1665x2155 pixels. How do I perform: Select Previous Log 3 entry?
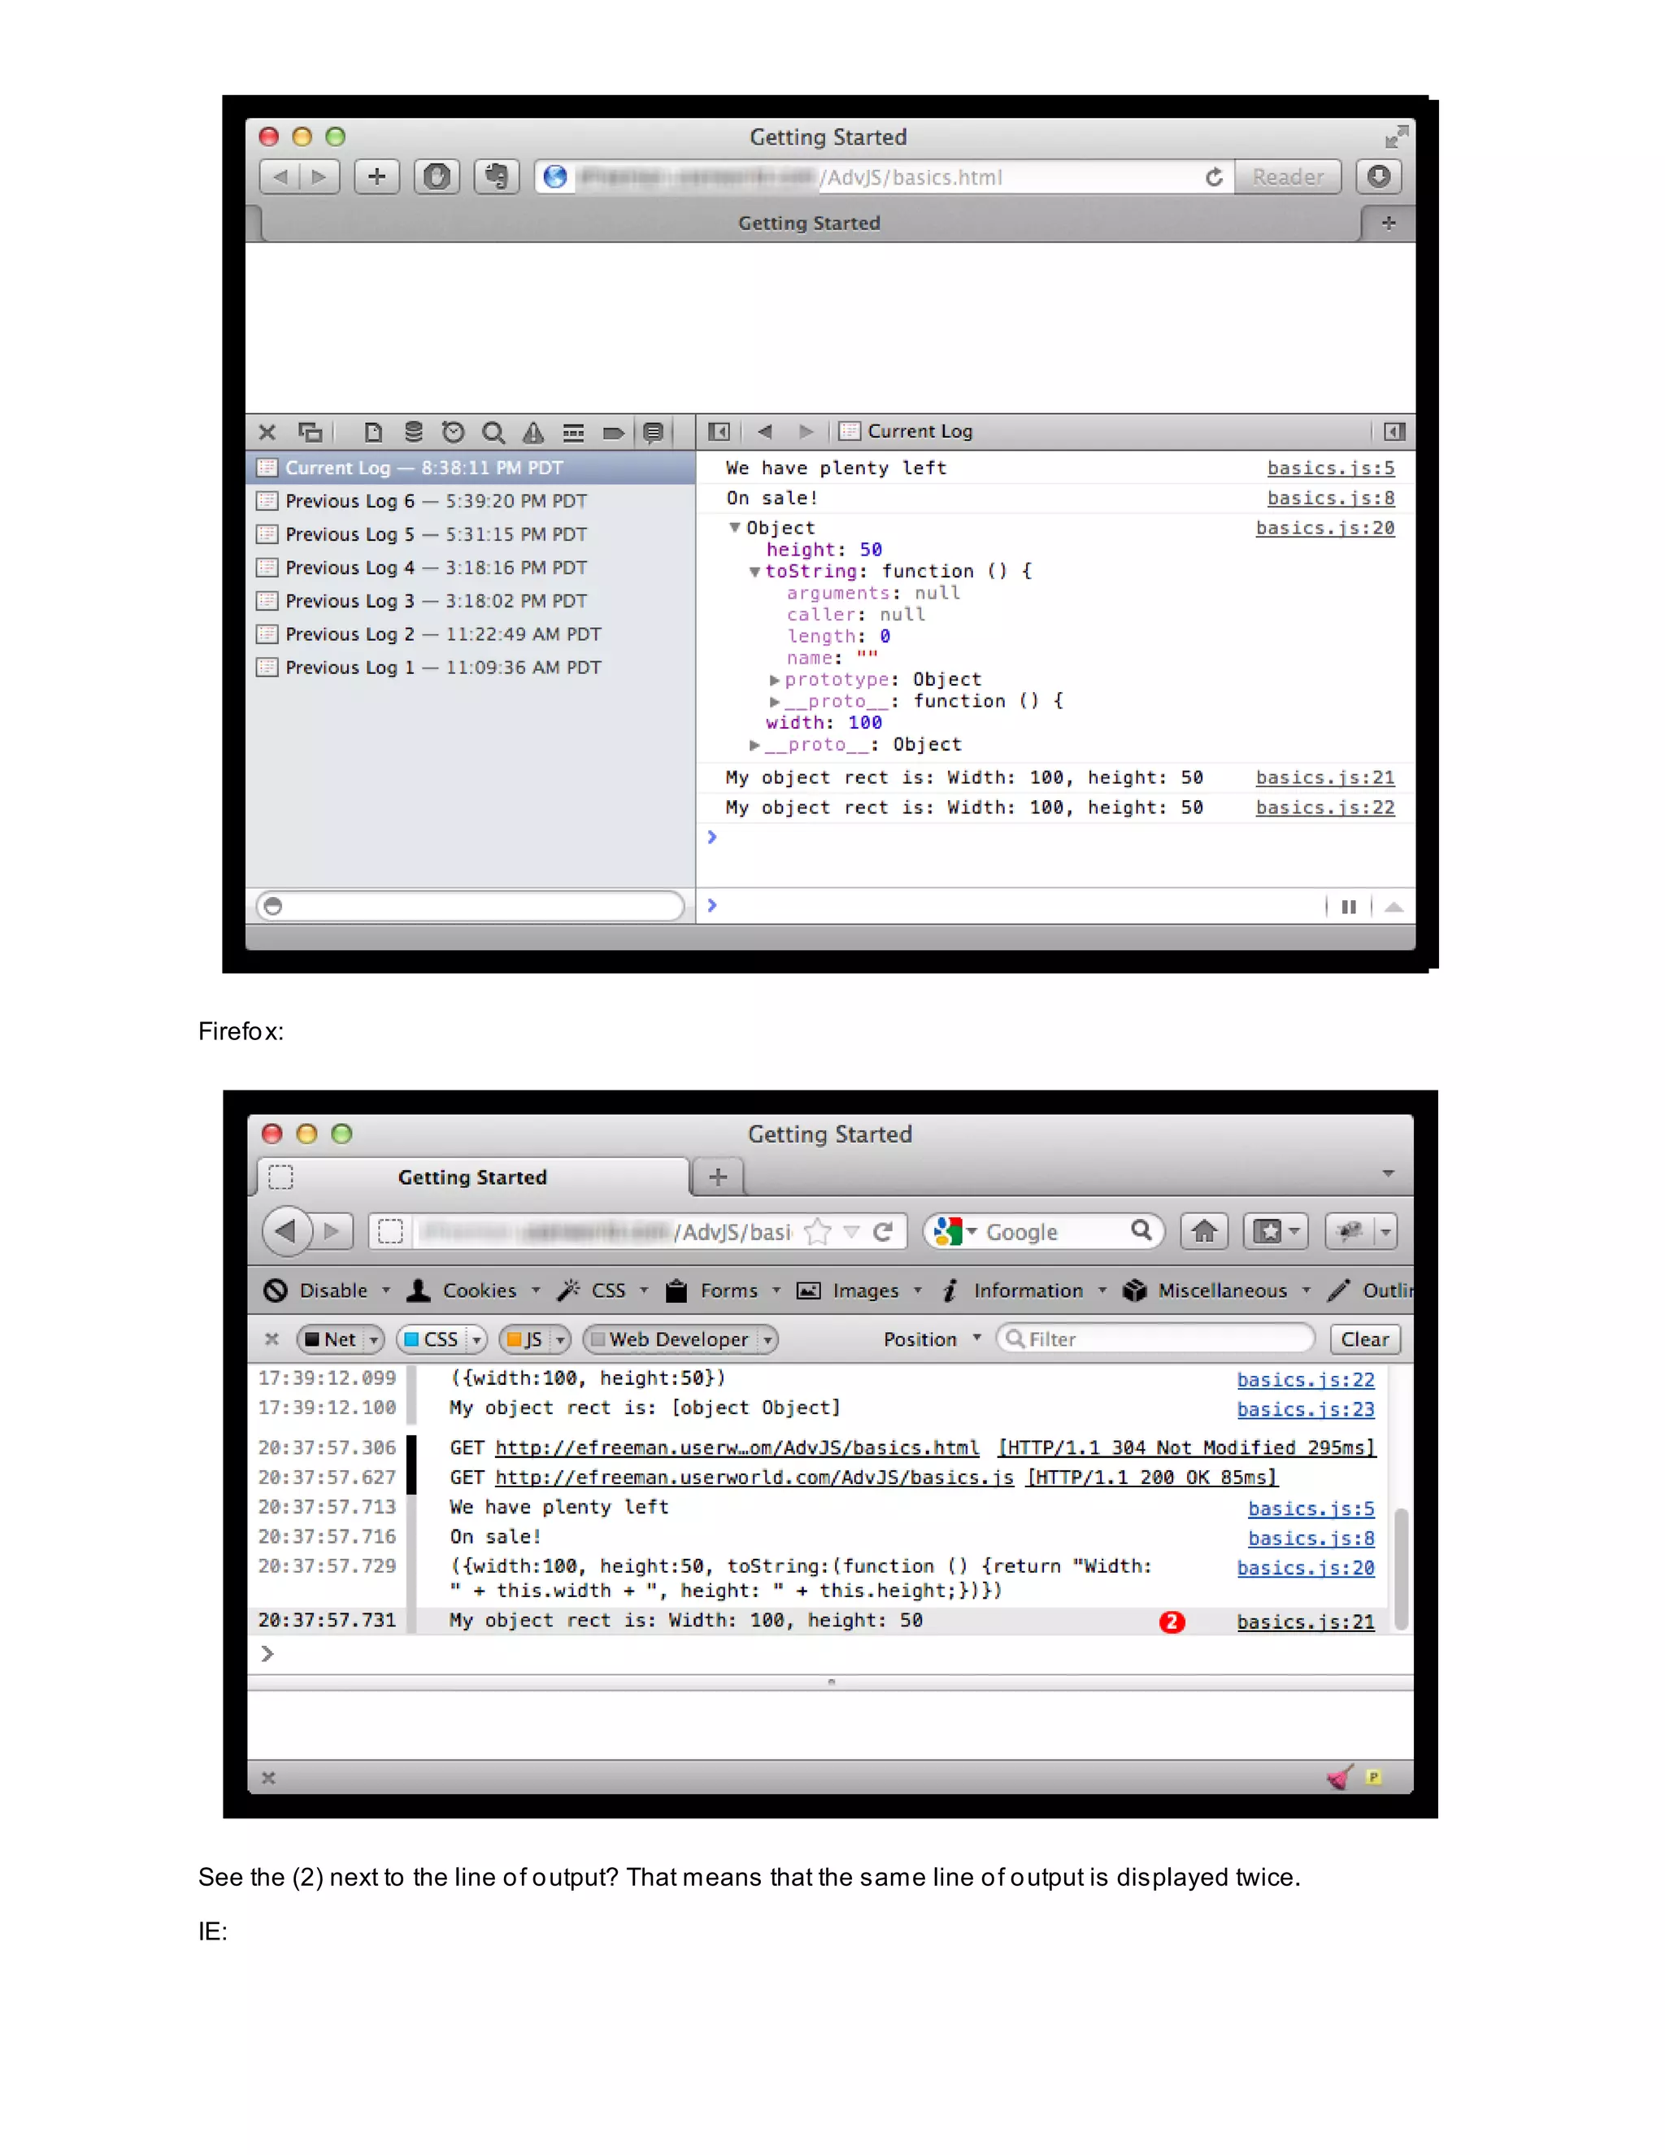click(471, 601)
